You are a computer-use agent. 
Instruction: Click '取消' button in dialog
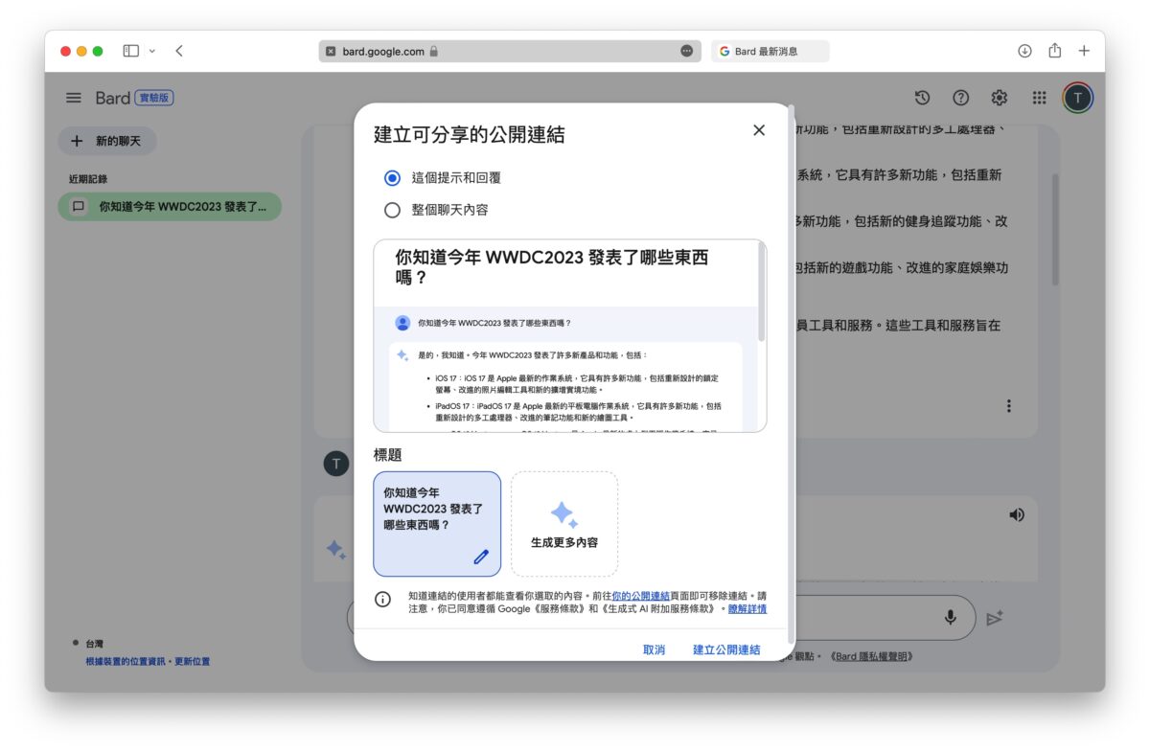pos(654,649)
